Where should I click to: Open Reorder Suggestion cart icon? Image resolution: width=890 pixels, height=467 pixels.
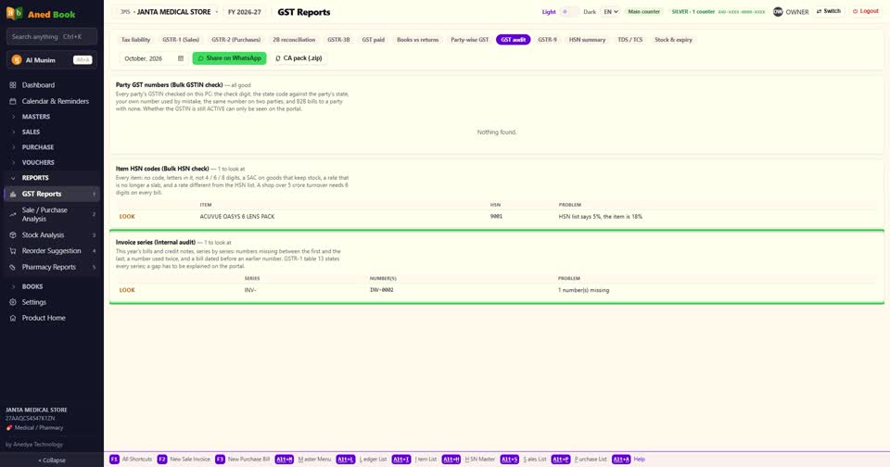12,251
